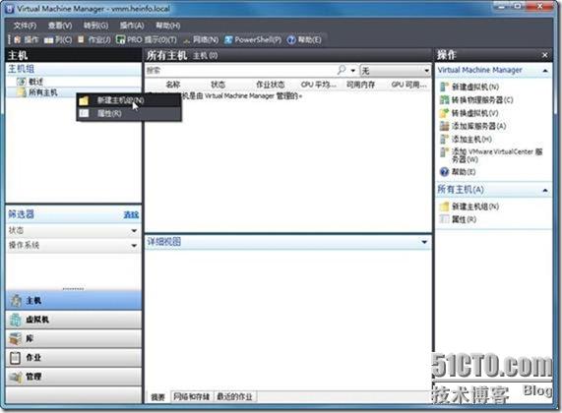Switch to the 网络和存储 tab
The width and height of the screenshot is (562, 413).
[x=192, y=397]
